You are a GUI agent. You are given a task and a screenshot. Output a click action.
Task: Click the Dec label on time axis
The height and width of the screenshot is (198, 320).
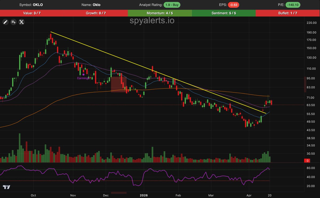pos(106,195)
